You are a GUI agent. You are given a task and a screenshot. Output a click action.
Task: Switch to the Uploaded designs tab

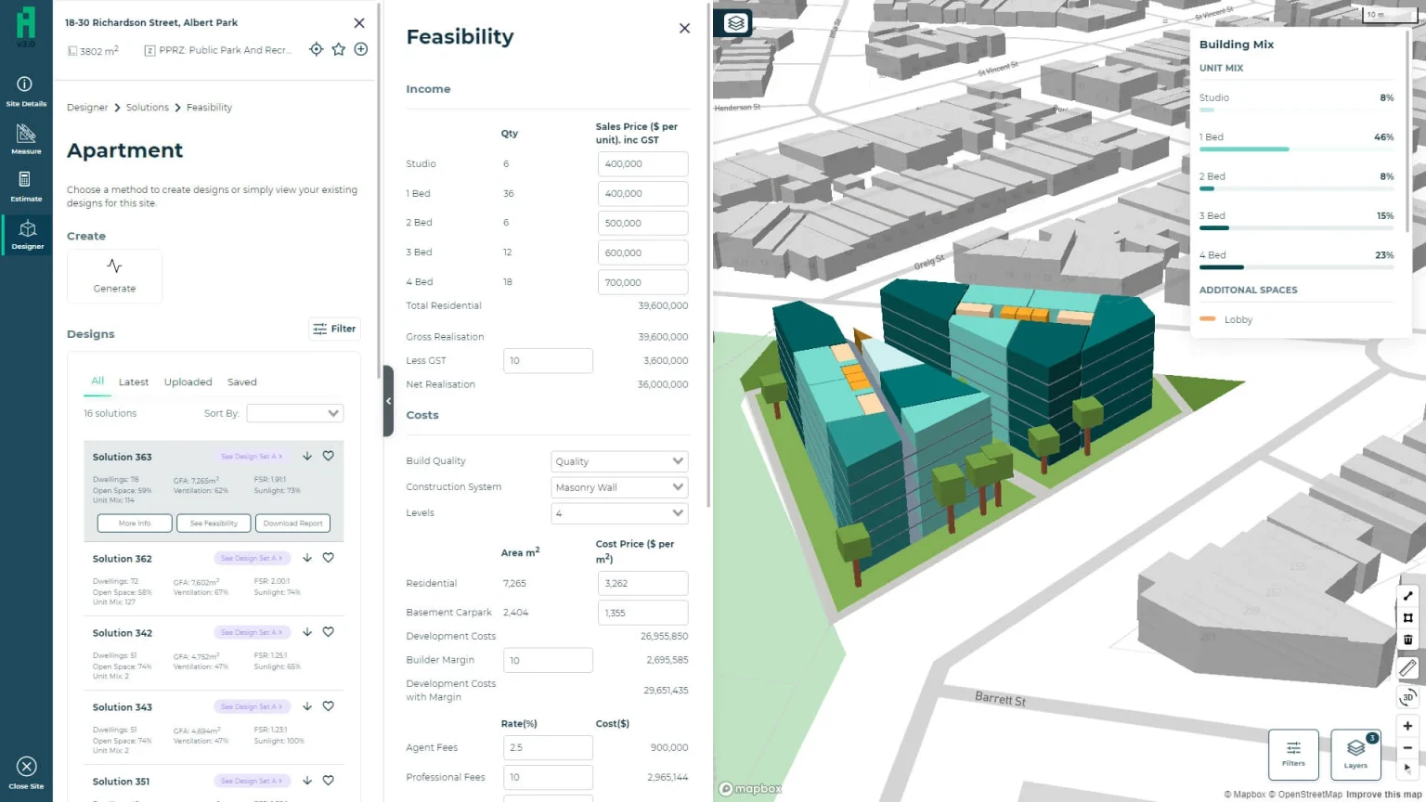[x=188, y=382]
